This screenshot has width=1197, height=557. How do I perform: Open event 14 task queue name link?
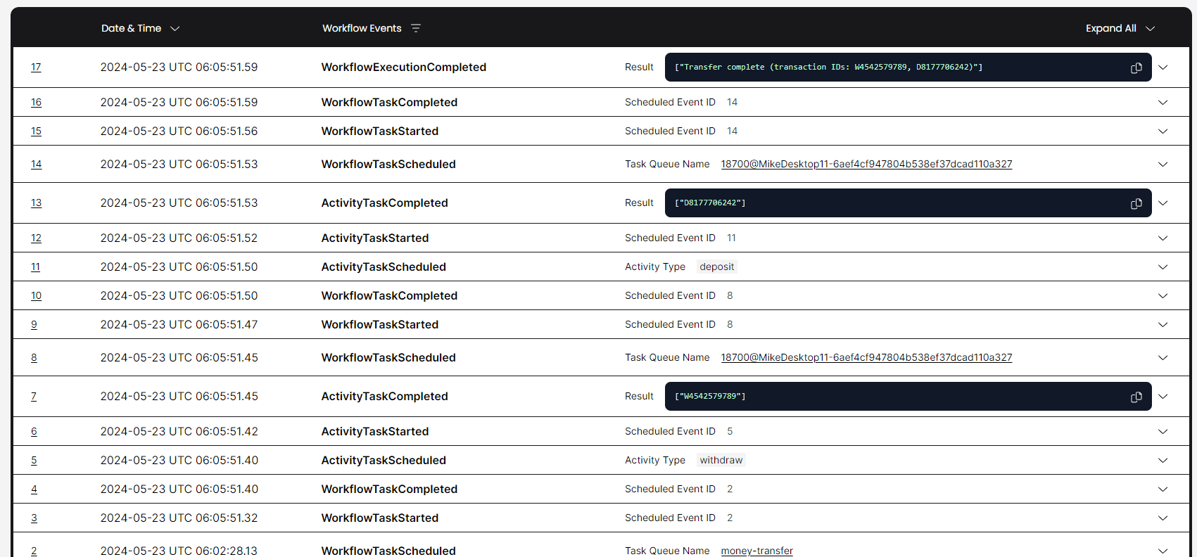pos(866,164)
